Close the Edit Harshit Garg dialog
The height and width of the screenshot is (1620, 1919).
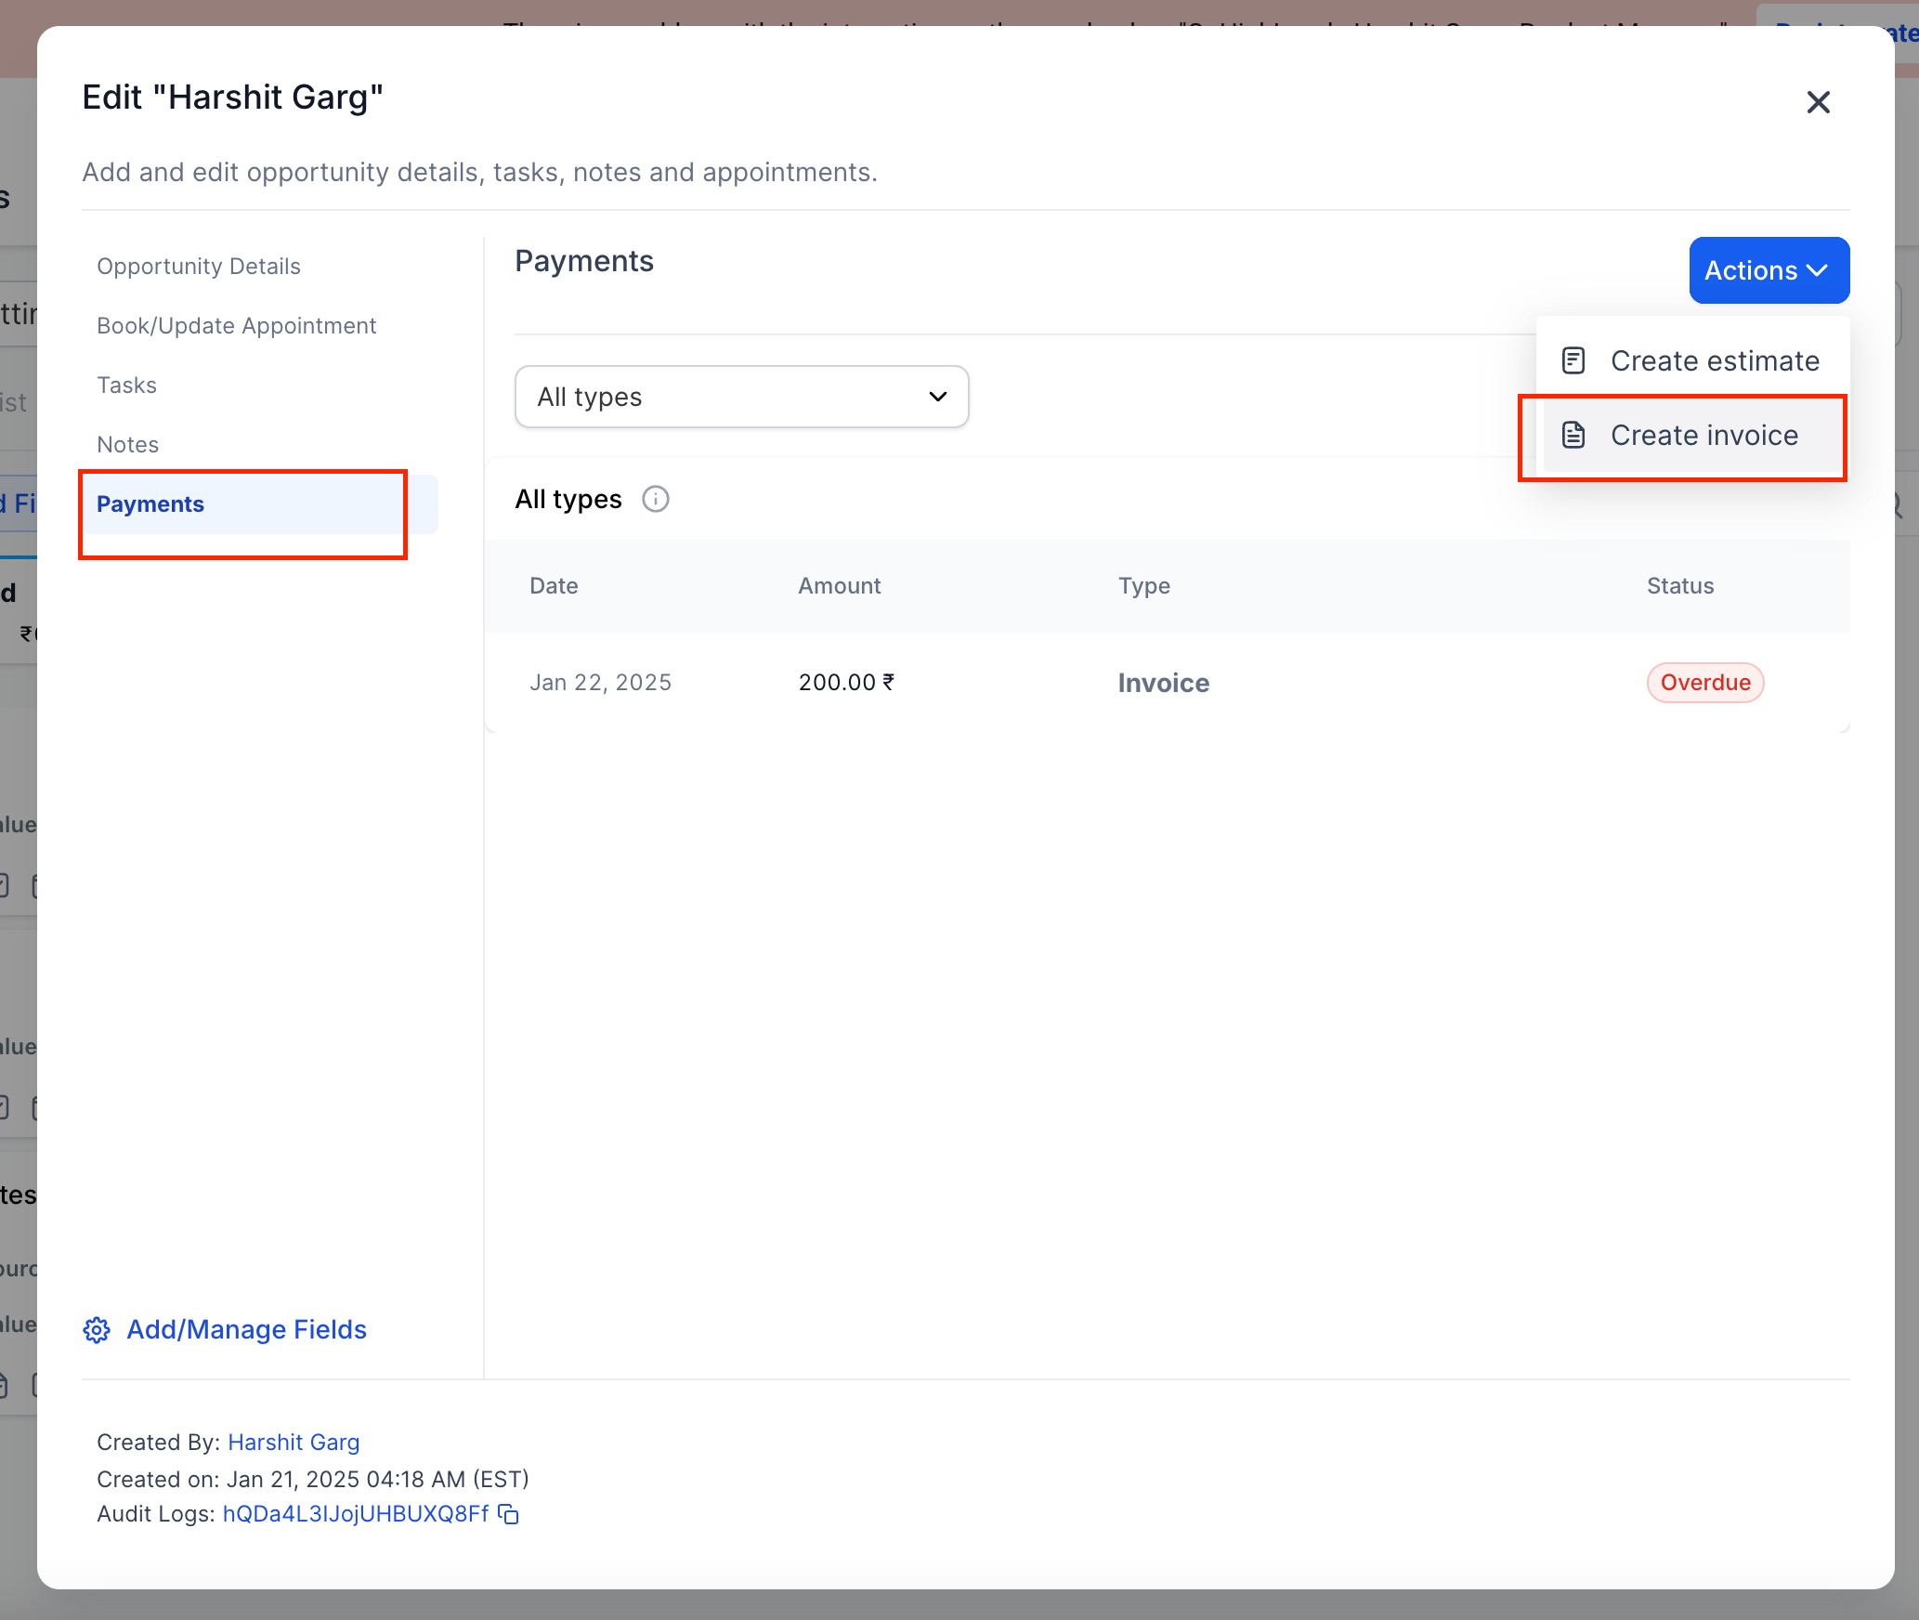click(x=1818, y=102)
